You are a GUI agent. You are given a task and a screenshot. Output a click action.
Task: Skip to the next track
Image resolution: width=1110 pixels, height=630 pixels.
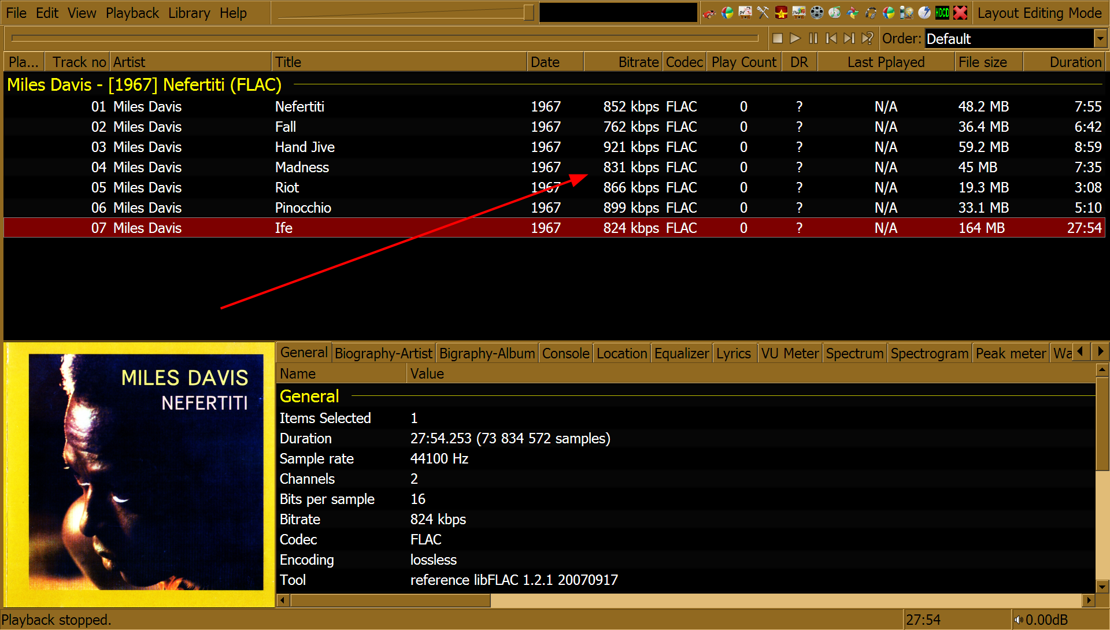849,38
